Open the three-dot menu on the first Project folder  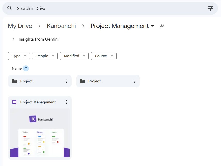(66, 81)
